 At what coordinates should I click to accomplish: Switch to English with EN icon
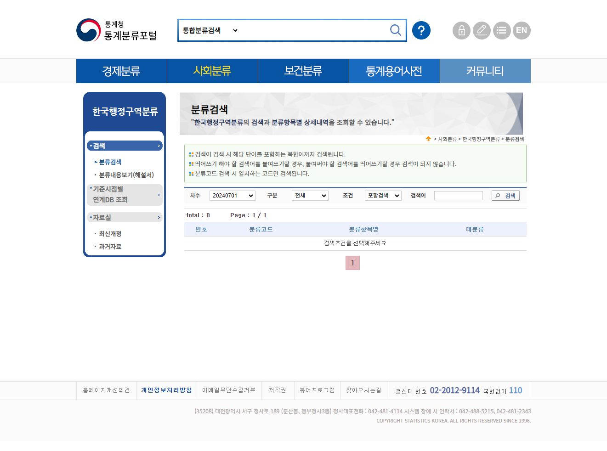pyautogui.click(x=522, y=30)
